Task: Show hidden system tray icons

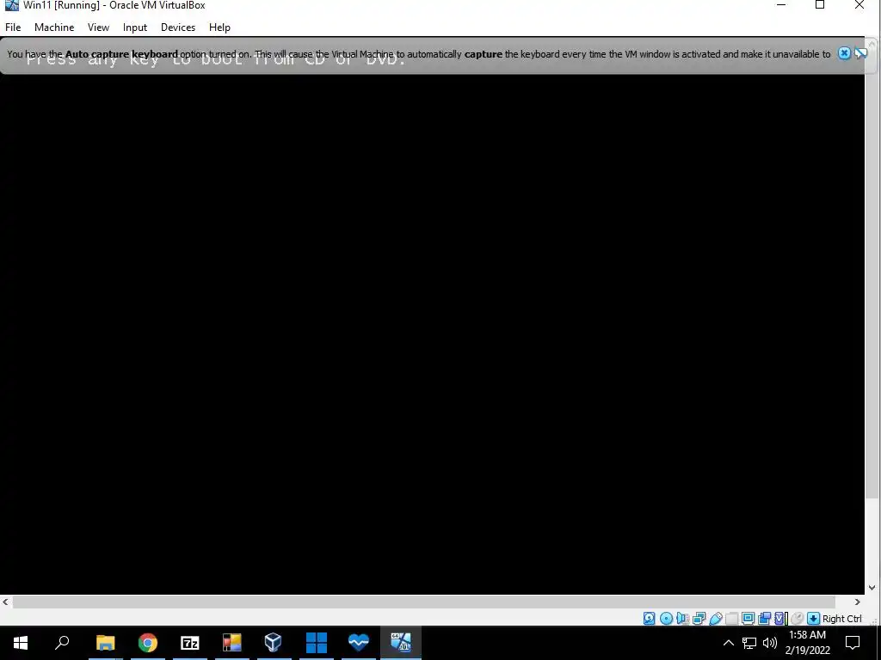Action: tap(728, 643)
